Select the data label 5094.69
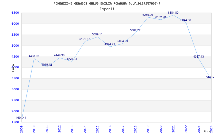The height and width of the screenshot is (134, 214). coord(123,41)
